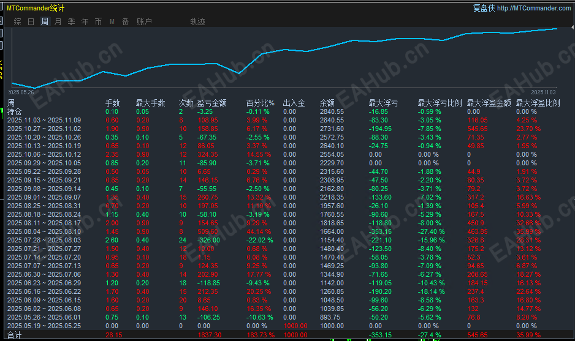Select the 周 weekly statistics tab
The width and height of the screenshot is (575, 341).
click(44, 21)
